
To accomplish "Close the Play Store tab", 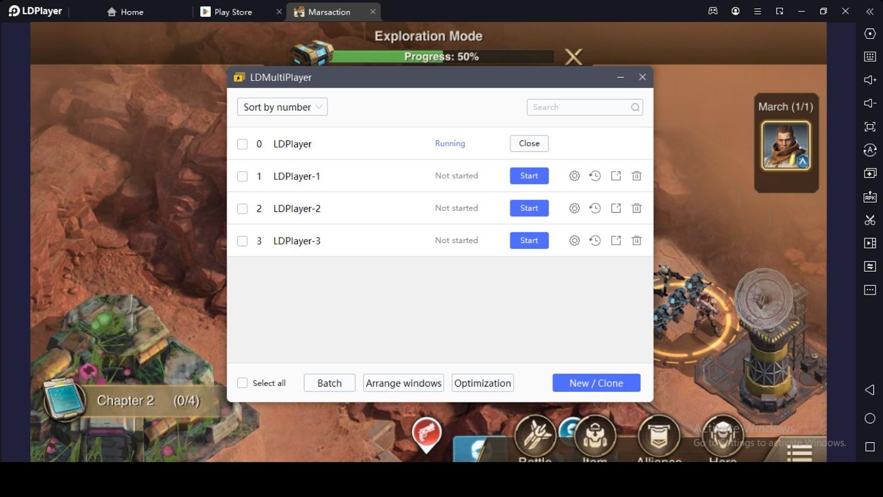I will (x=279, y=12).
